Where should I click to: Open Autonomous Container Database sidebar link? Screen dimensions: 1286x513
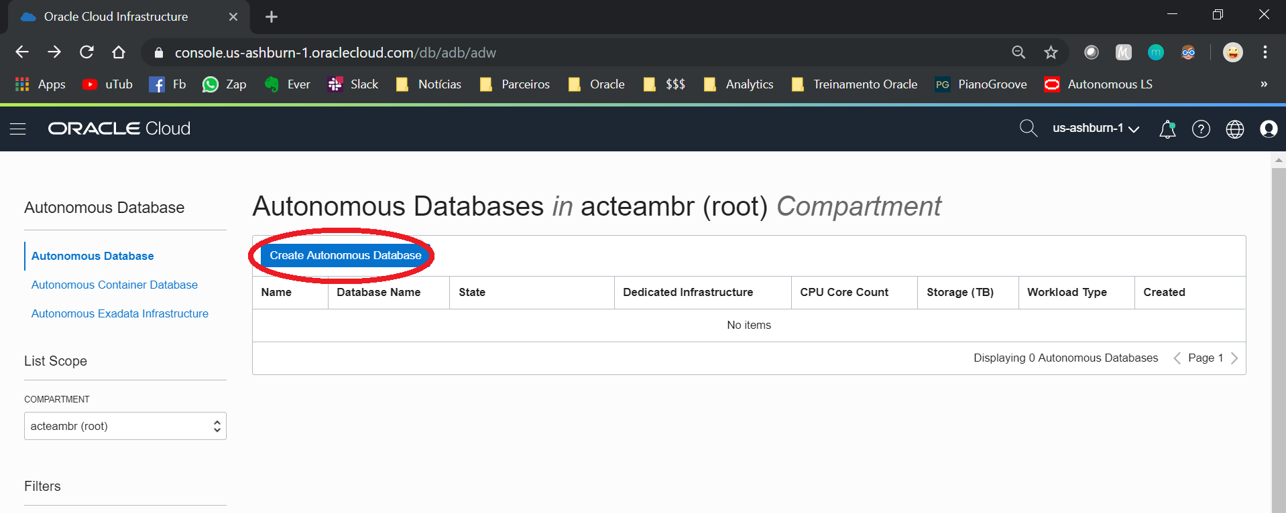pyautogui.click(x=115, y=285)
